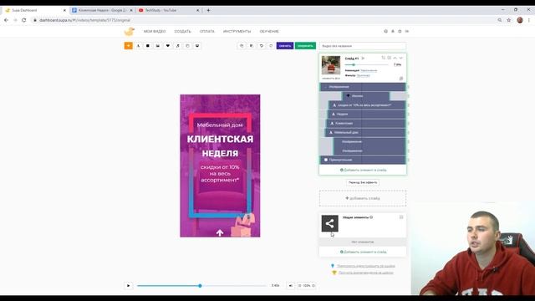Image resolution: width=535 pixels, height=301 pixels.
Task: Bookmark this page with star icon
Action: point(509,20)
